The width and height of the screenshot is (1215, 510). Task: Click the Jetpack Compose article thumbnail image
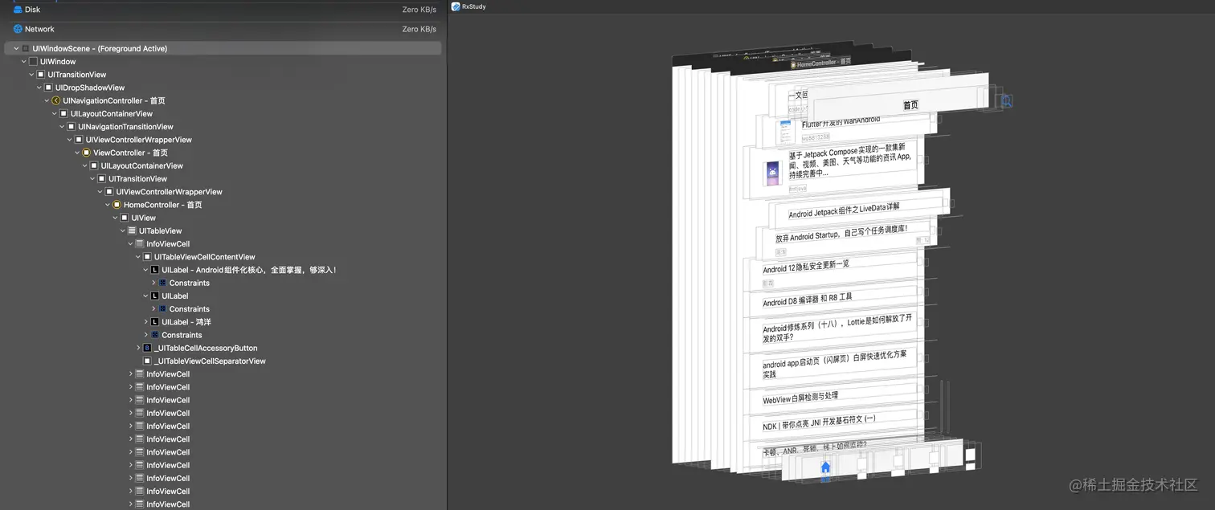(x=772, y=173)
